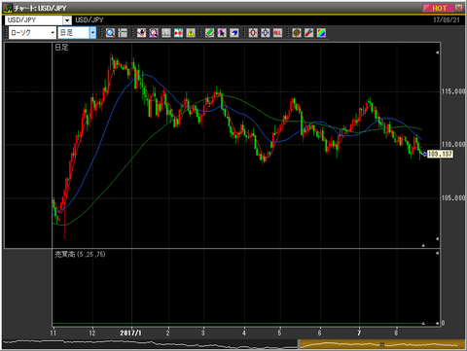The height and width of the screenshot is (351, 467).
Task: Click the top-right left-pointing arrow in price chart
Action: click(x=437, y=53)
